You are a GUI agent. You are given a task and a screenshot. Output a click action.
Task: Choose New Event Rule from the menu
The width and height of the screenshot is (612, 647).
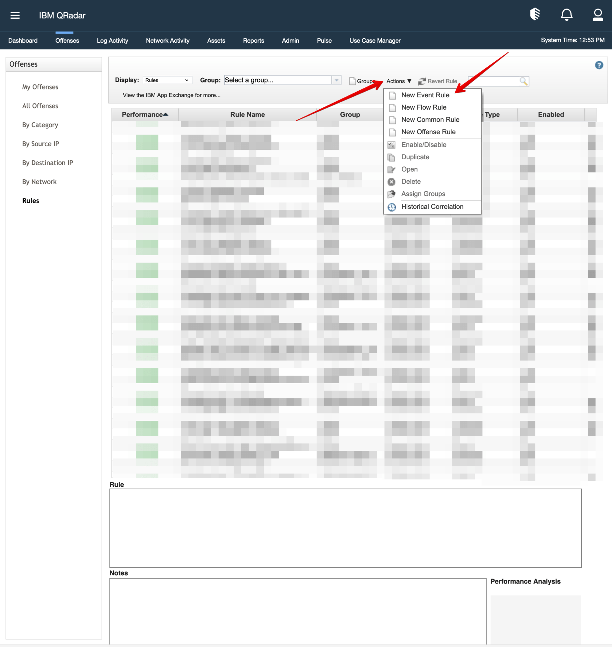425,95
